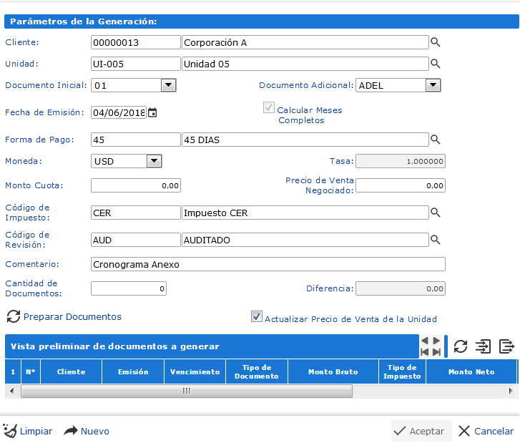Image resolution: width=520 pixels, height=443 pixels.
Task: Open the Código de Impuesto lookup icon
Action: tap(435, 213)
